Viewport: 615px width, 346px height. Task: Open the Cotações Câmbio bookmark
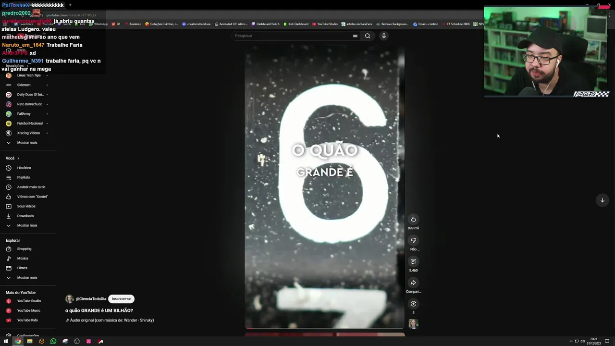tap(161, 24)
